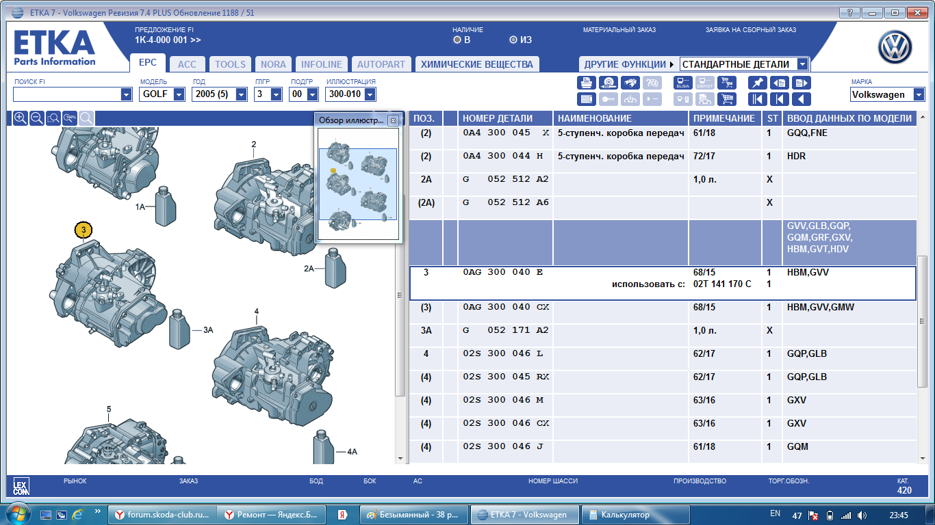Screen dimensions: 935x525
Task: Click the 1K-4-000 001 >> link
Action: [168, 40]
